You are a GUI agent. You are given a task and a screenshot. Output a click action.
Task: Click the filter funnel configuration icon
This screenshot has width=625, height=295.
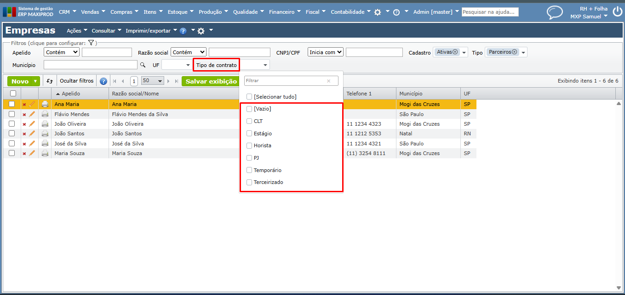[x=91, y=43]
